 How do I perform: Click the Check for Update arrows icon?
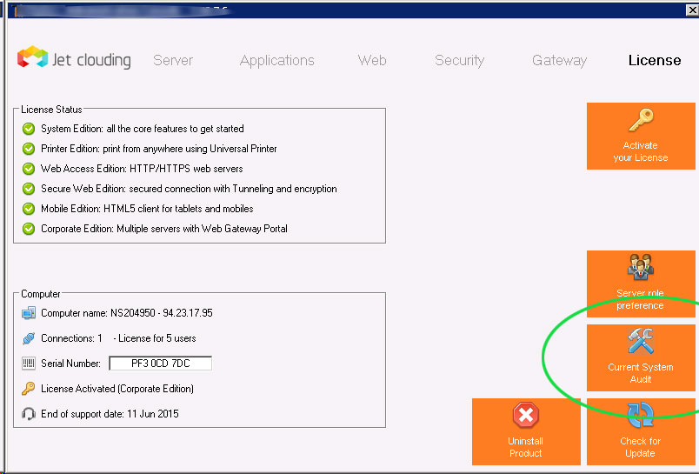pyautogui.click(x=640, y=416)
